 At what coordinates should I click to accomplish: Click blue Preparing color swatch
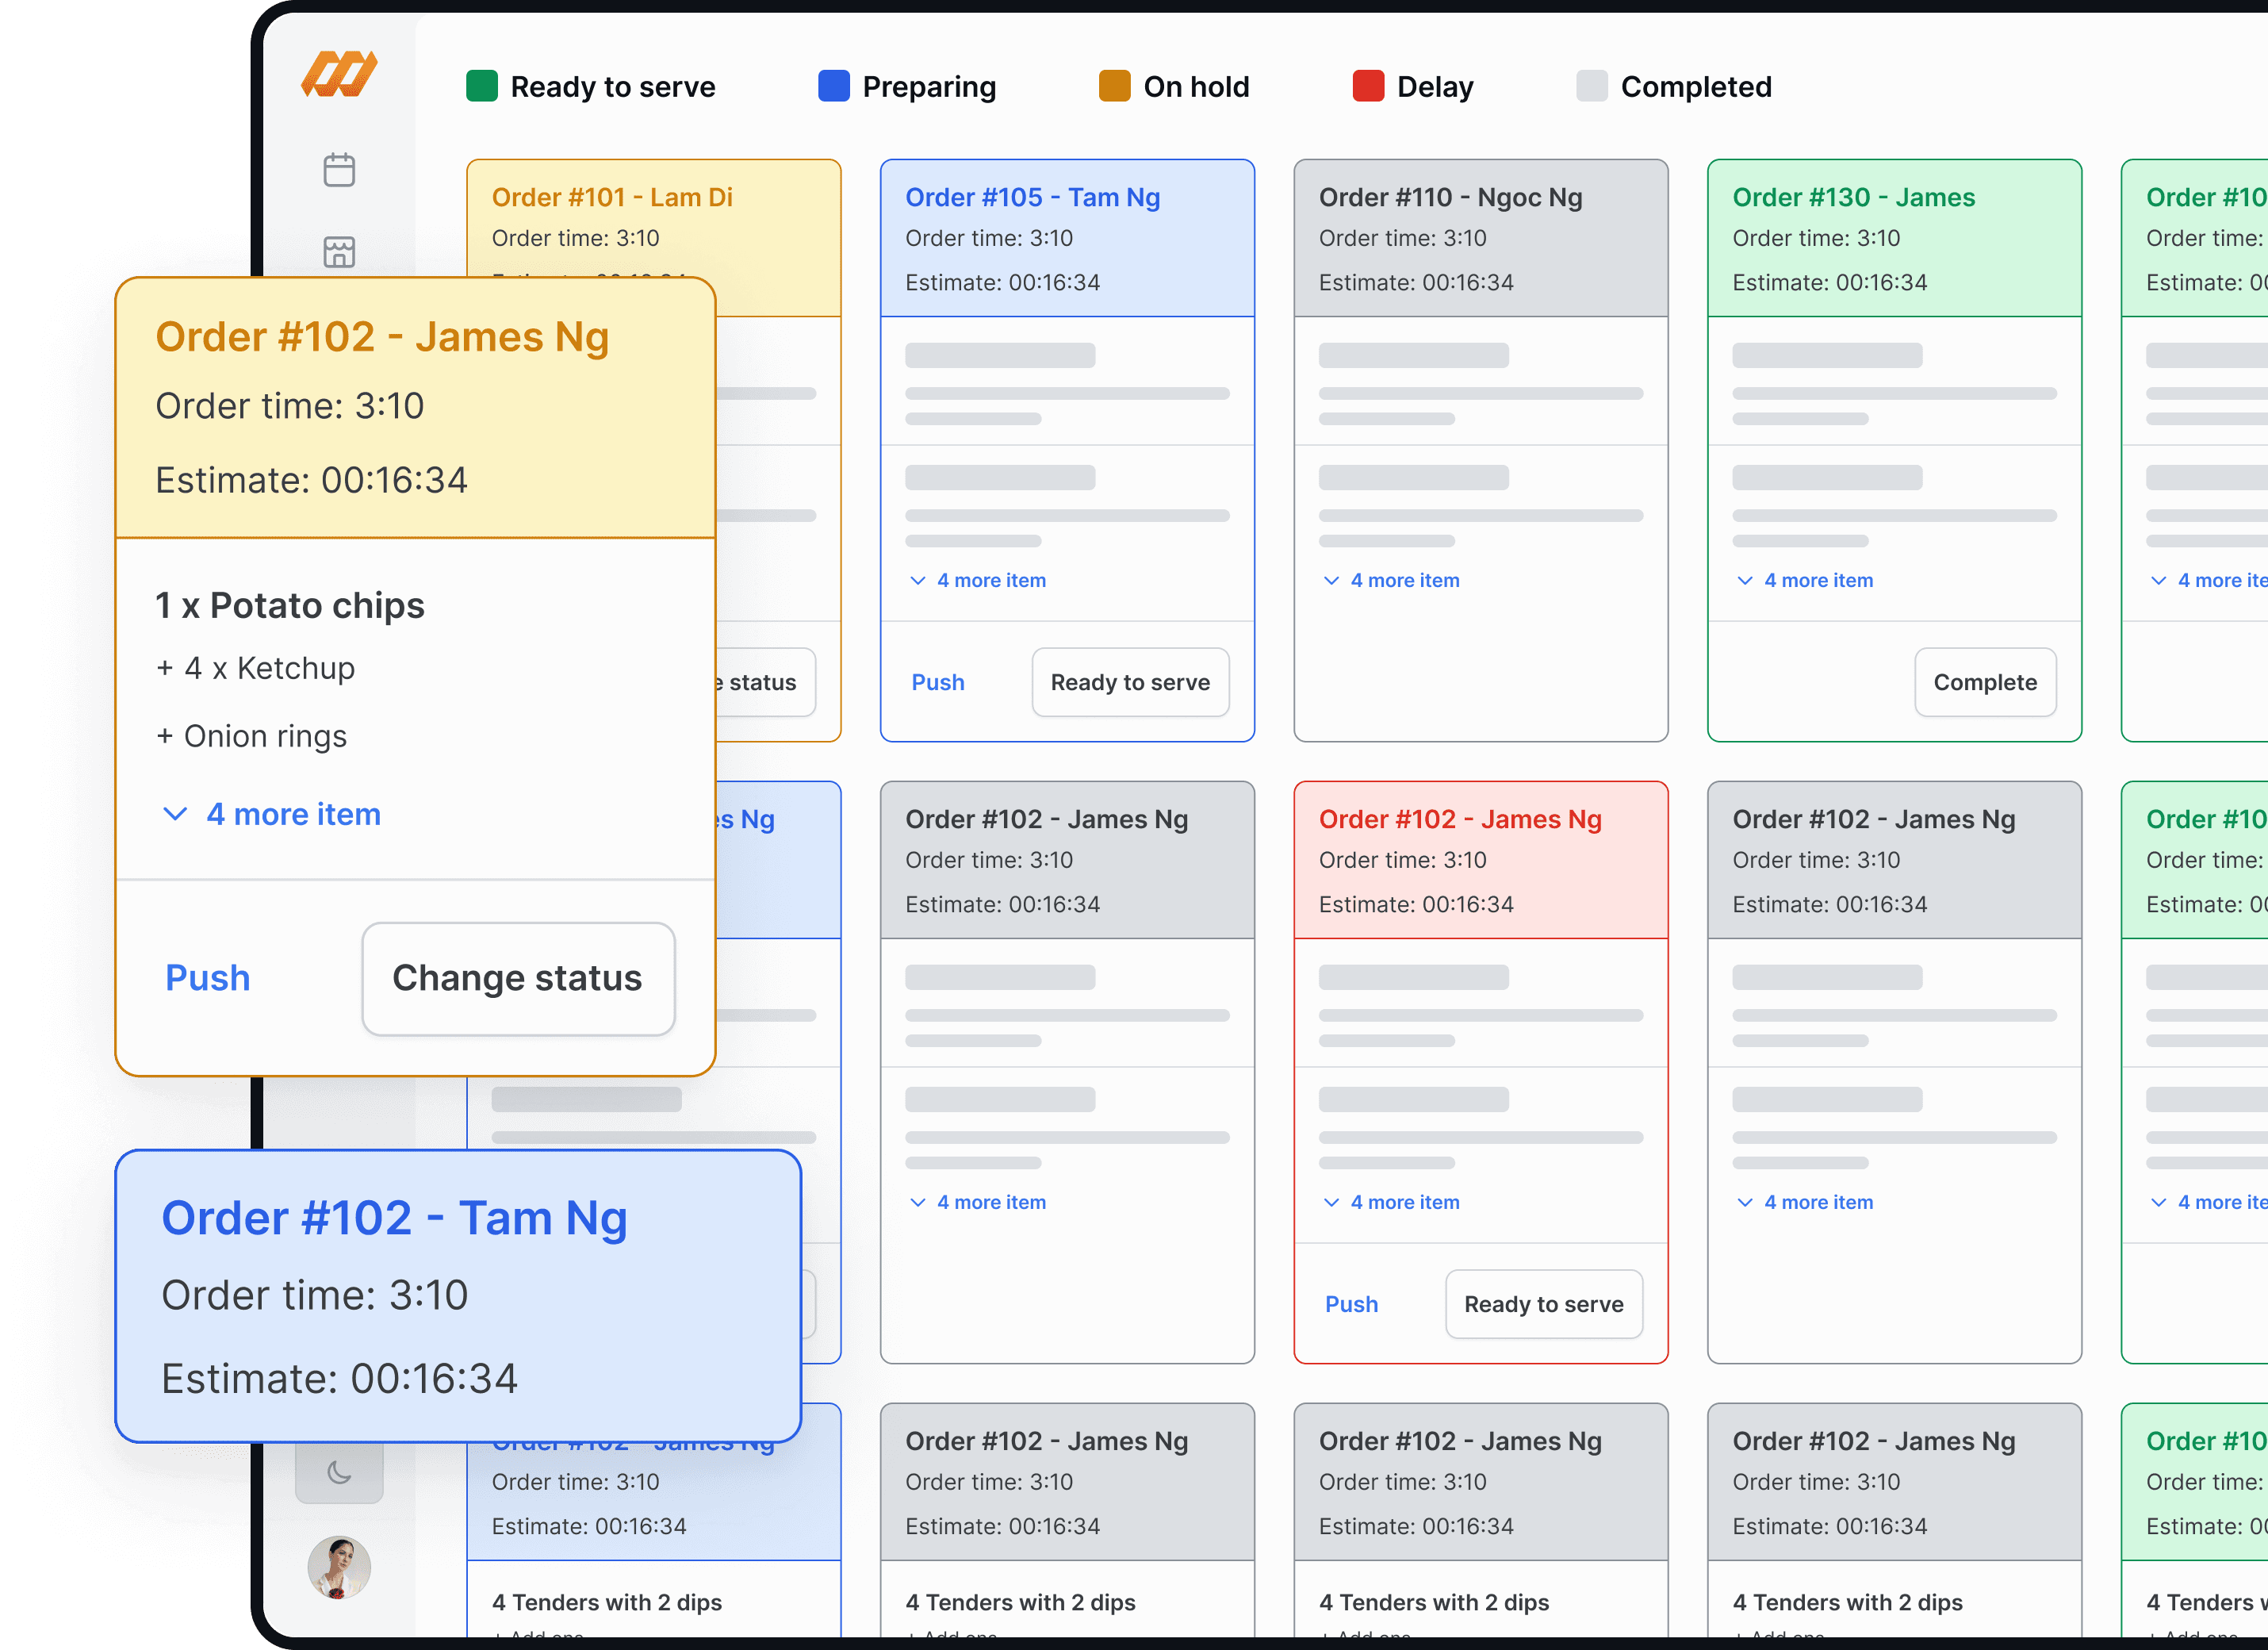click(834, 86)
